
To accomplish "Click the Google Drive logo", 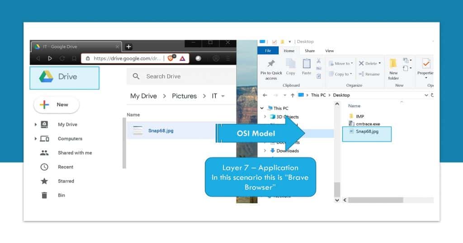I will pyautogui.click(x=47, y=77).
